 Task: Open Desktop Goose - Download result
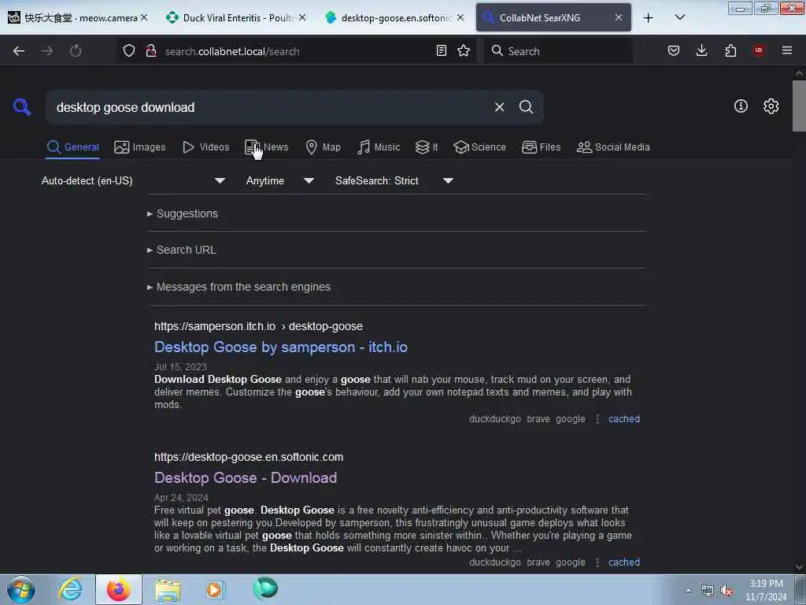click(x=246, y=478)
